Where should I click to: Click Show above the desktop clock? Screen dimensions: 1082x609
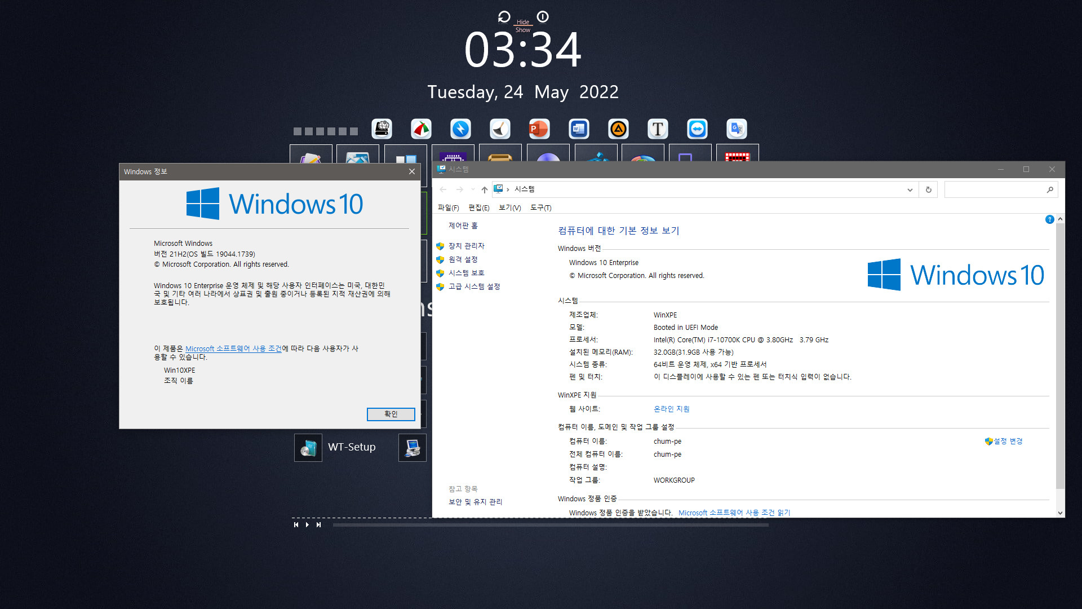pos(523,30)
